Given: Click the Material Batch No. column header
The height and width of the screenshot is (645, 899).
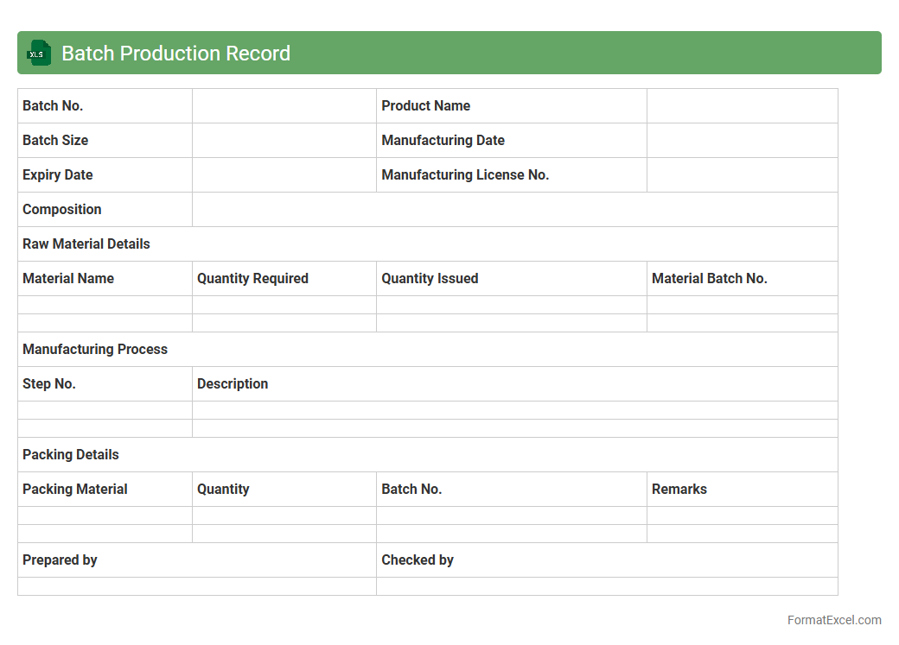Looking at the screenshot, I should click(x=709, y=278).
